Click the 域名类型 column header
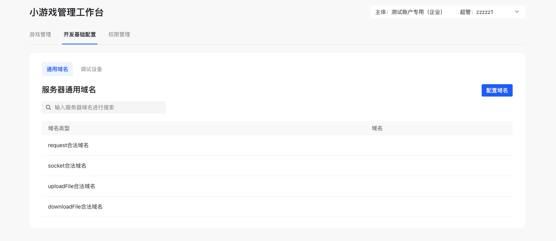Screen dimensions: 556x241 coord(59,128)
